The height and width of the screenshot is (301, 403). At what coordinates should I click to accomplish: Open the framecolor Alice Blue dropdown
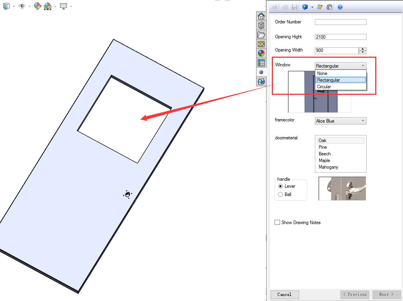[x=340, y=121]
